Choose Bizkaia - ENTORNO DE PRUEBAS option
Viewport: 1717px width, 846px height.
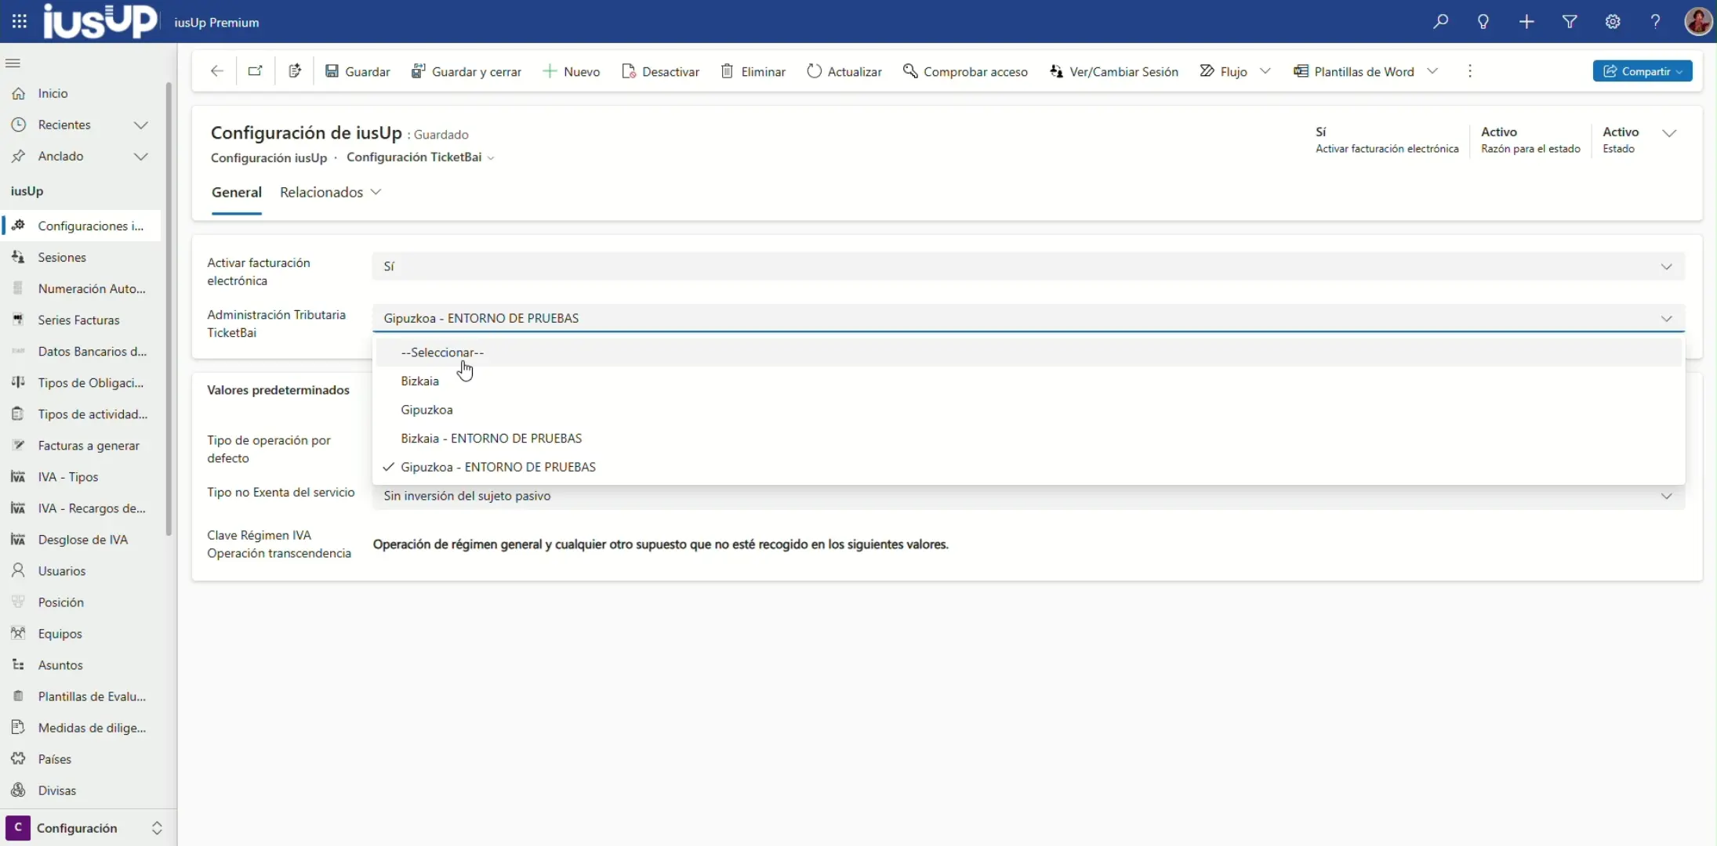pos(491,438)
